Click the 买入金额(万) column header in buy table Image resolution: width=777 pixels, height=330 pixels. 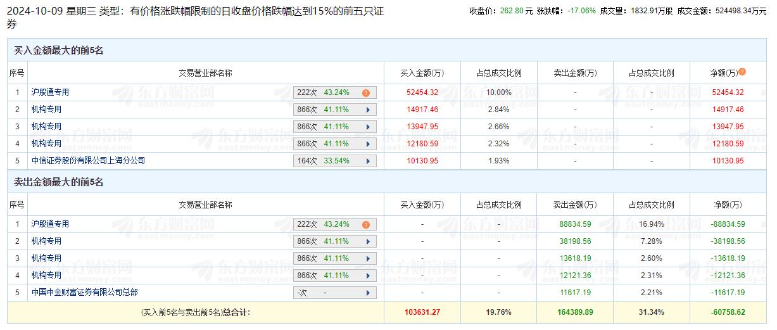click(x=422, y=73)
